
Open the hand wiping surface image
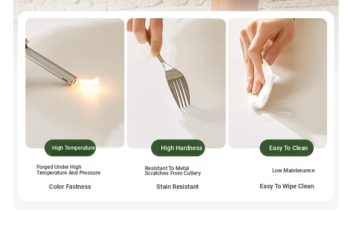coord(278,83)
